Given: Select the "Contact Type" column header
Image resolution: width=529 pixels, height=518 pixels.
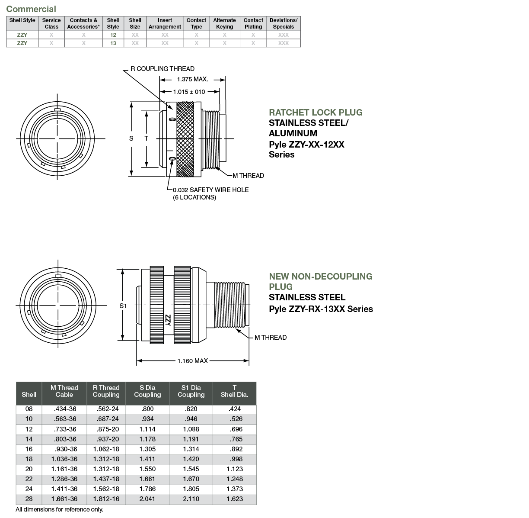Looking at the screenshot, I should 196,23.
